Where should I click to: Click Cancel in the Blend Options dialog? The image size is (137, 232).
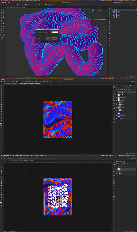48,38
